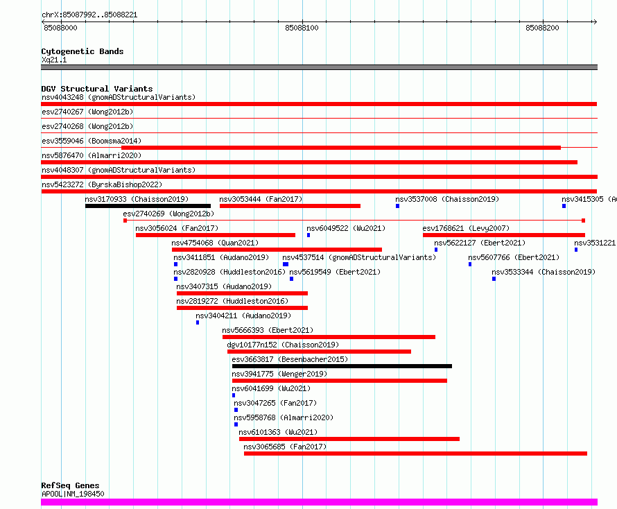The width and height of the screenshot is (617, 509).
Task: Click blue marker for nsv6041699 (Wu2021)
Action: [234, 395]
